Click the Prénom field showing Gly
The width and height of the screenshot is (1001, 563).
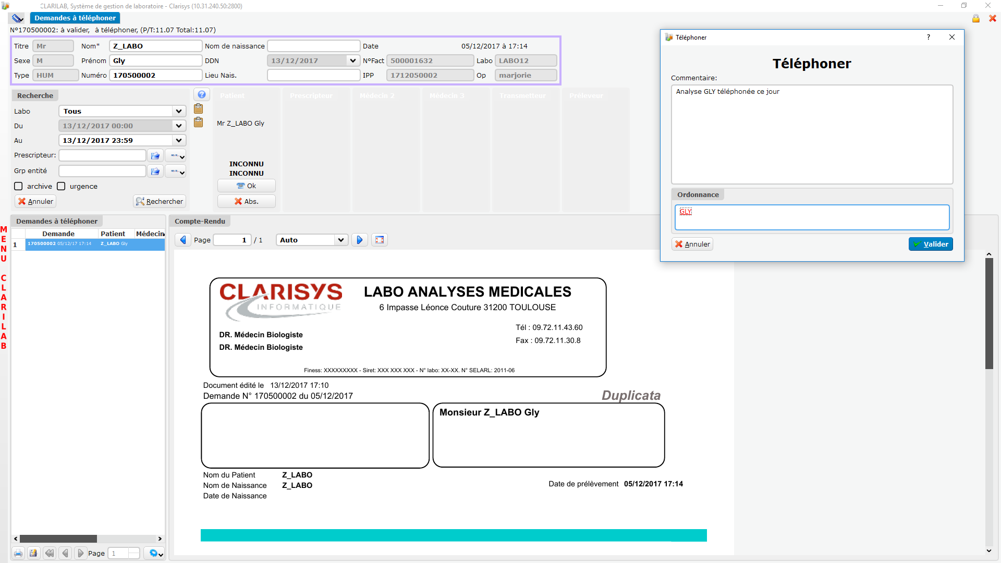(x=155, y=60)
